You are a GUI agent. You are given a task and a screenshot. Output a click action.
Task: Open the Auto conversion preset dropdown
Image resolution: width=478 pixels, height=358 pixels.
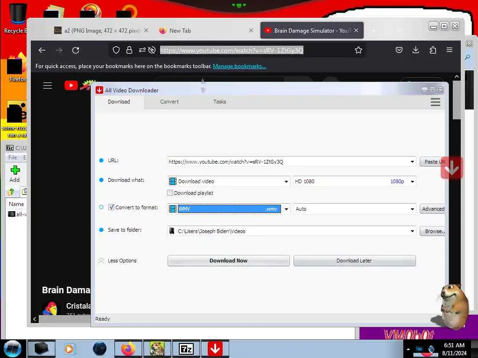coord(412,209)
